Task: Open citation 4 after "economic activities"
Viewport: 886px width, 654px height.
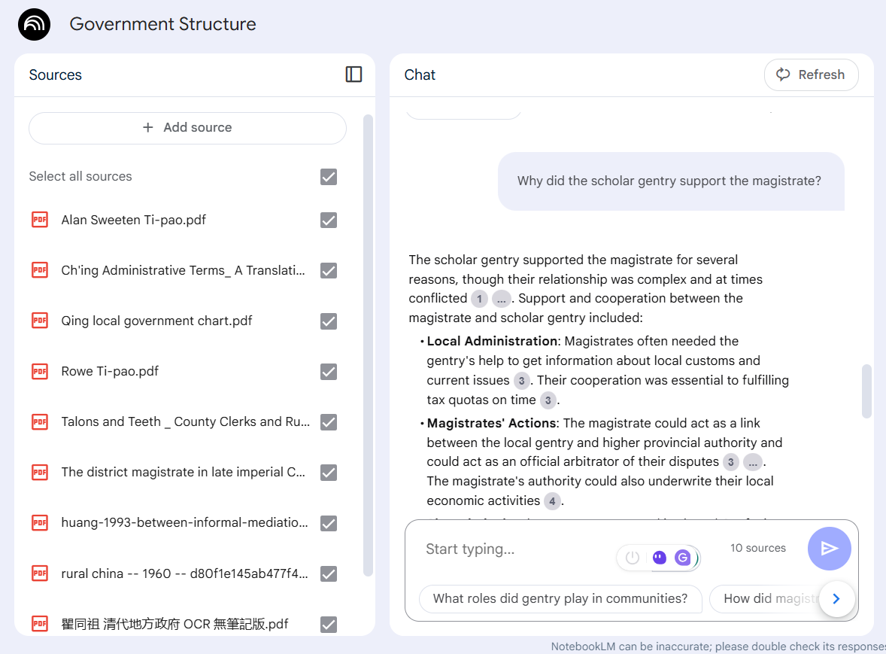Action: tap(552, 500)
